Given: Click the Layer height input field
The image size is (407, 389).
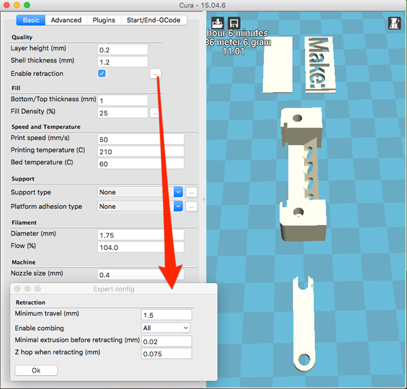Looking at the screenshot, I should (x=123, y=49).
